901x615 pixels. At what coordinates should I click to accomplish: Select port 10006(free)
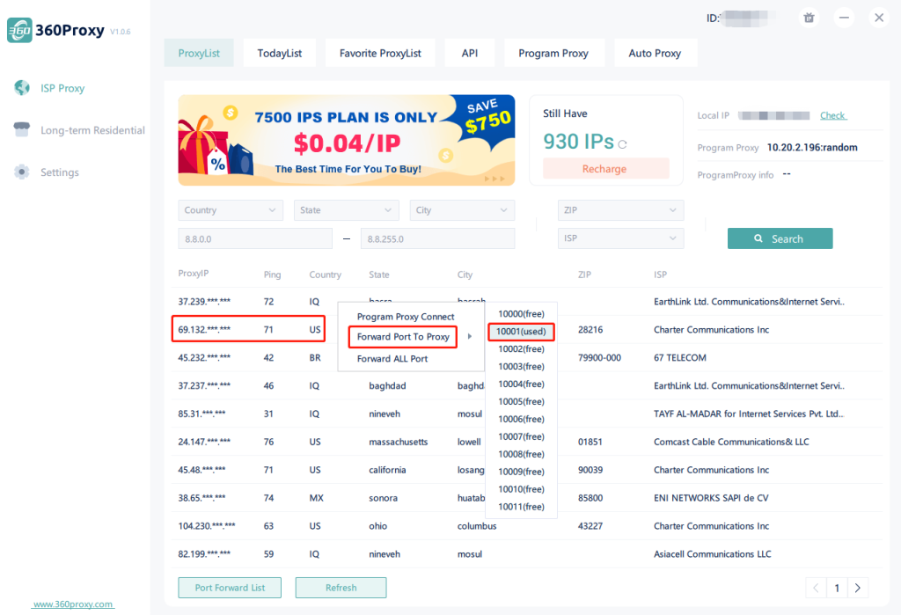(521, 419)
